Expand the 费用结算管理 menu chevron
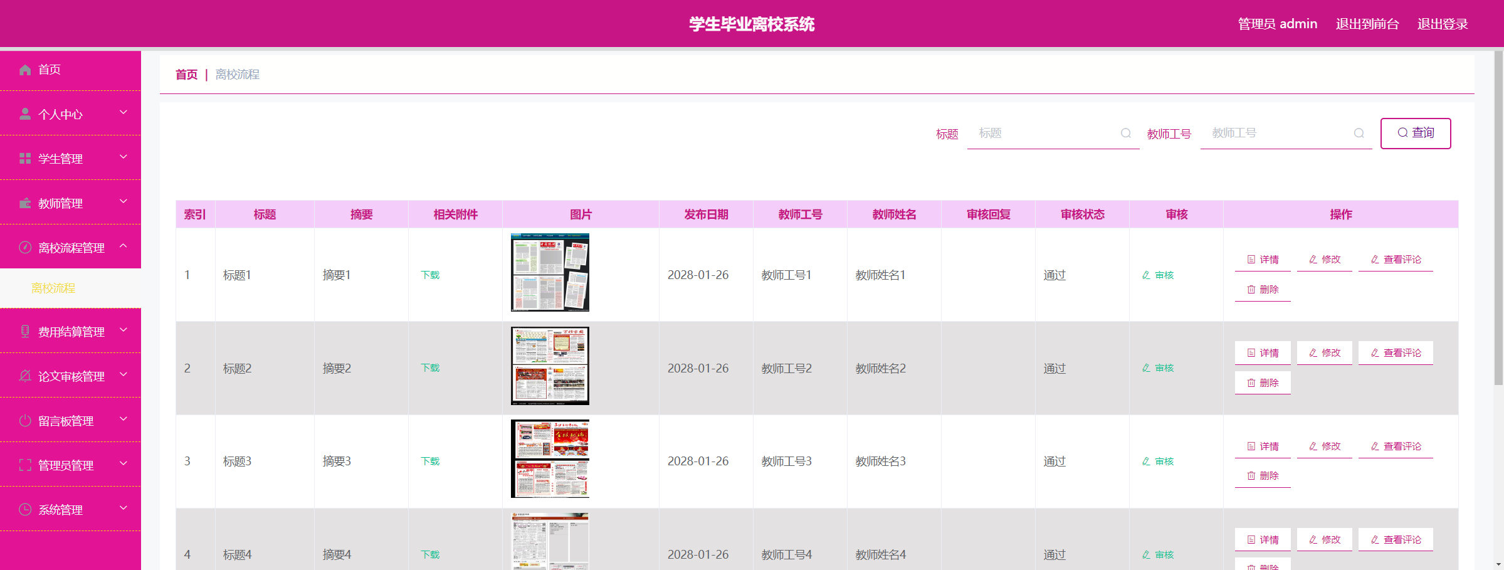The image size is (1504, 570). (x=124, y=330)
